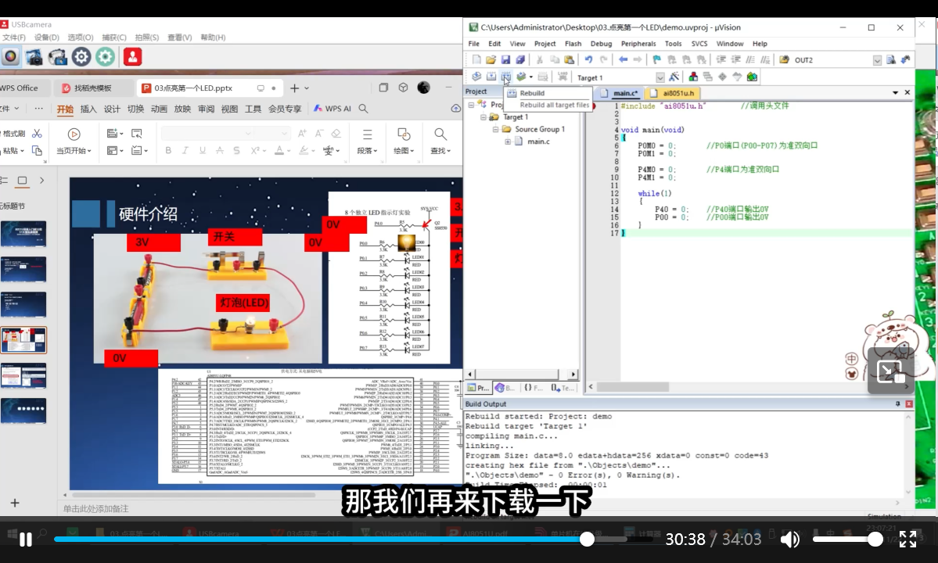Image resolution: width=938 pixels, height=563 pixels.
Task: Click 绘图 drawing button in WPS ribbon
Action: tap(404, 141)
